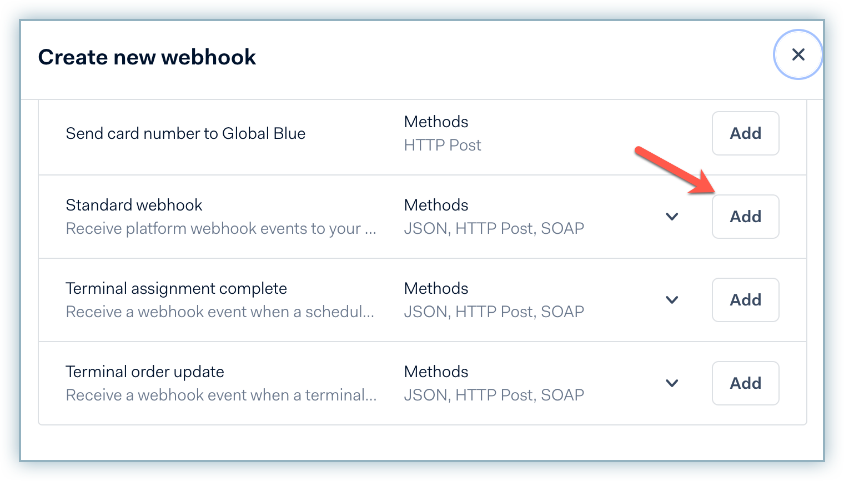Click the Terminal order update title
This screenshot has height=481, width=844.
[145, 372]
